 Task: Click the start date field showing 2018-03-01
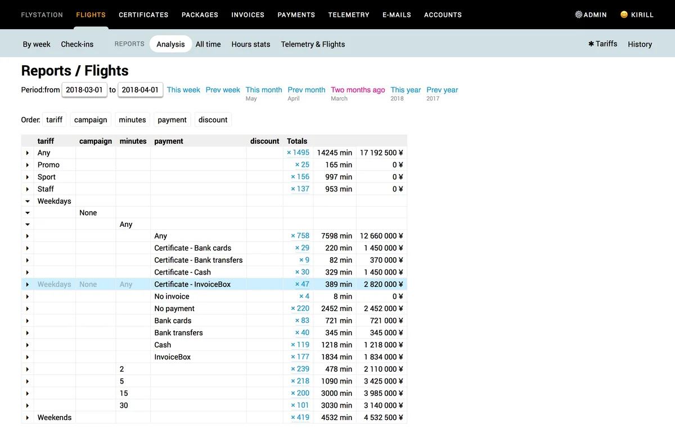pos(84,89)
